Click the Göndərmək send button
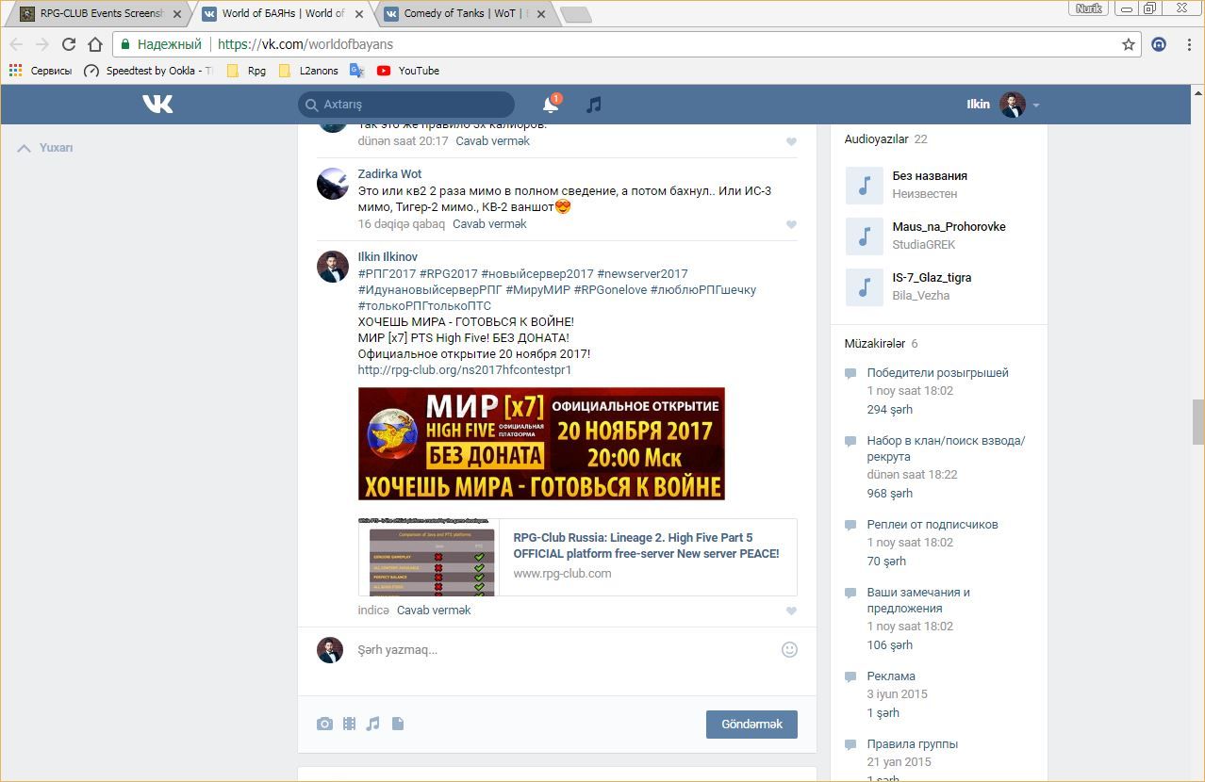1205x782 pixels. point(751,725)
